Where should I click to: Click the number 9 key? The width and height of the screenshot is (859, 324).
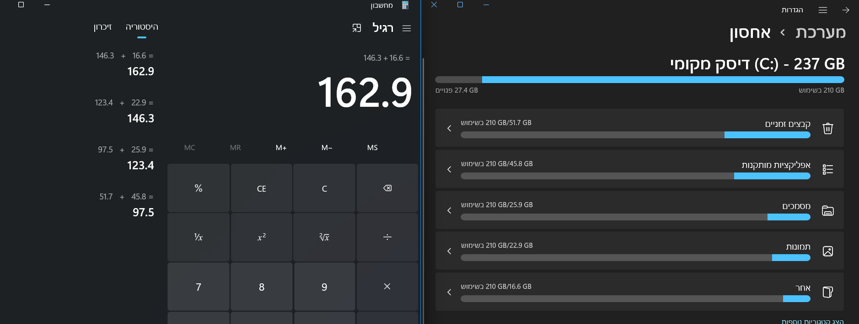[324, 287]
